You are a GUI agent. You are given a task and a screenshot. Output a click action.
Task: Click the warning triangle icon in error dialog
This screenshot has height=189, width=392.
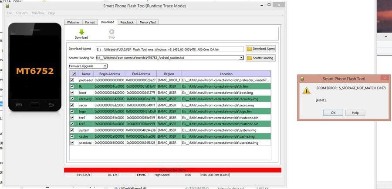306,91
